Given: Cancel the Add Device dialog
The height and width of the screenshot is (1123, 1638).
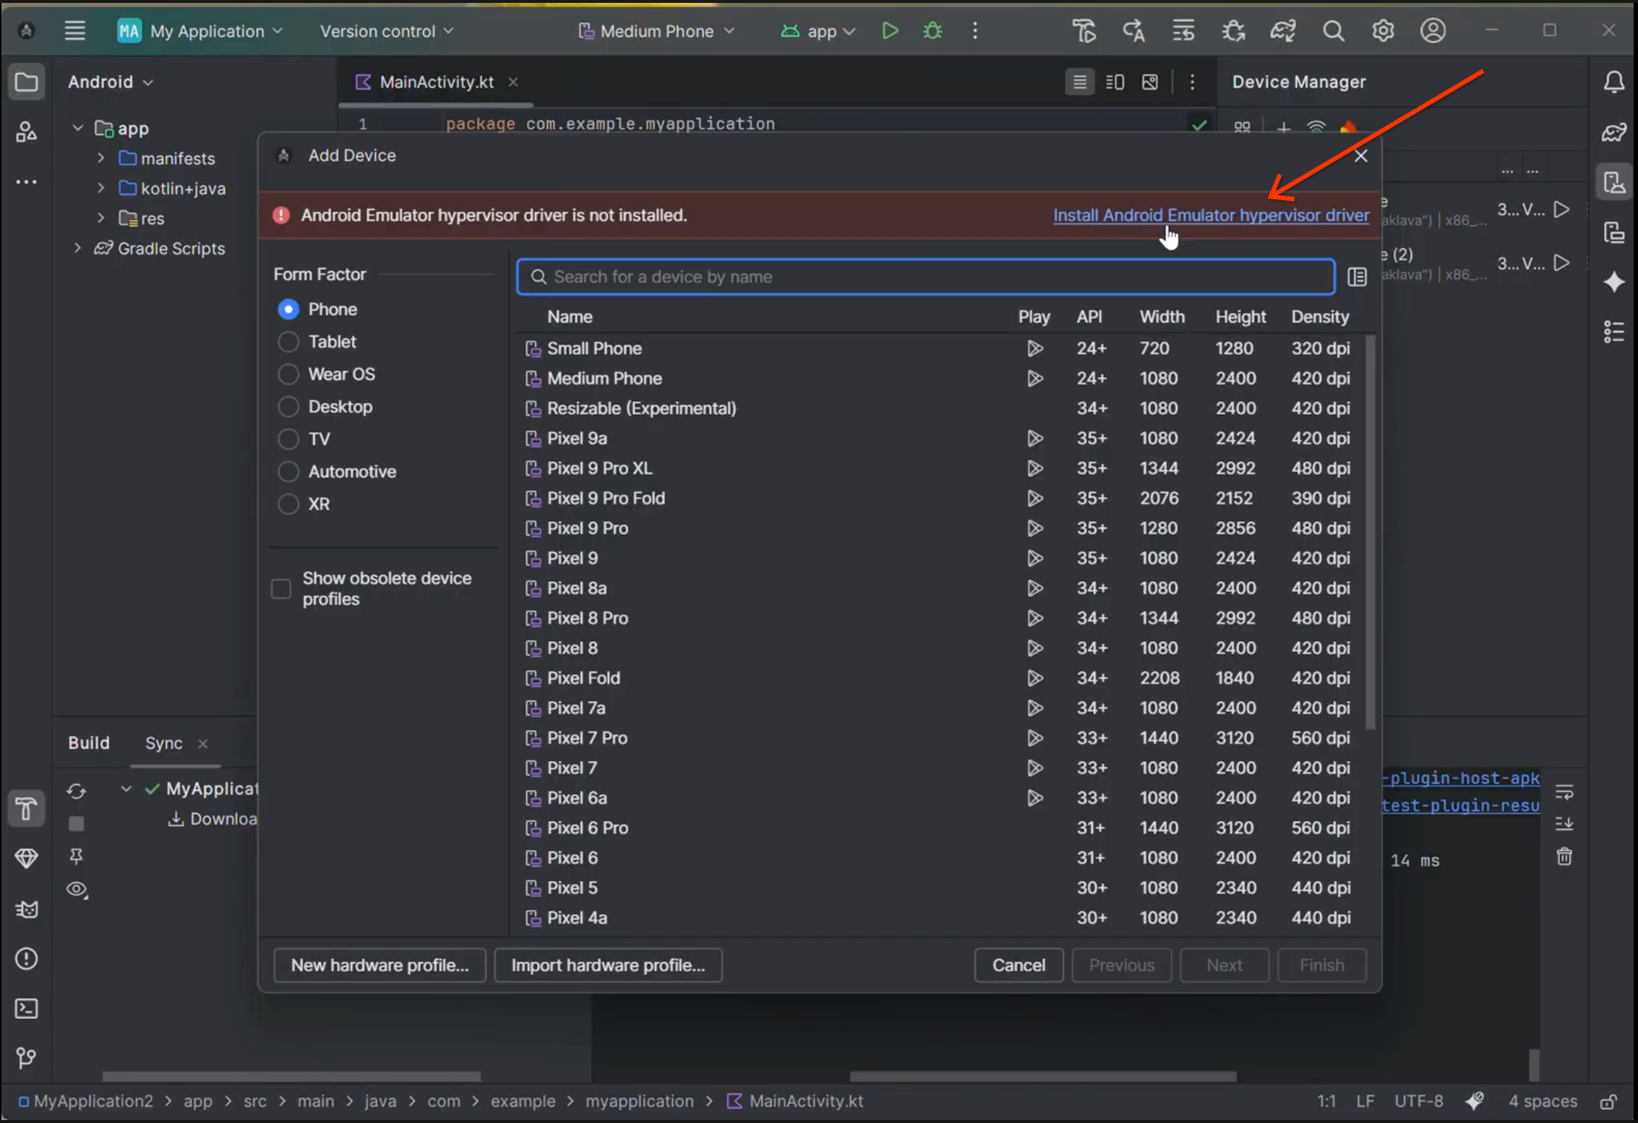Looking at the screenshot, I should [1019, 965].
